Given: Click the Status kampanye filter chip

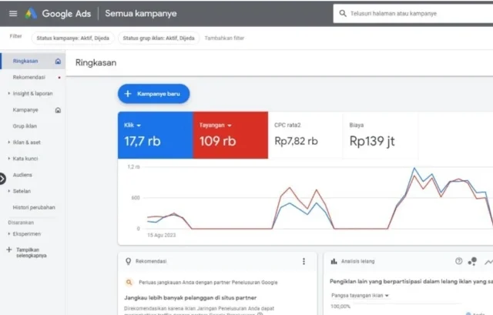Looking at the screenshot, I should tap(73, 37).
